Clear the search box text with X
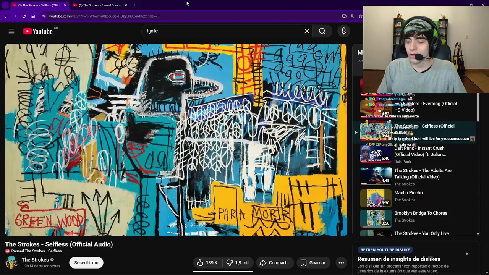Image resolution: width=489 pixels, height=275 pixels. (x=307, y=31)
